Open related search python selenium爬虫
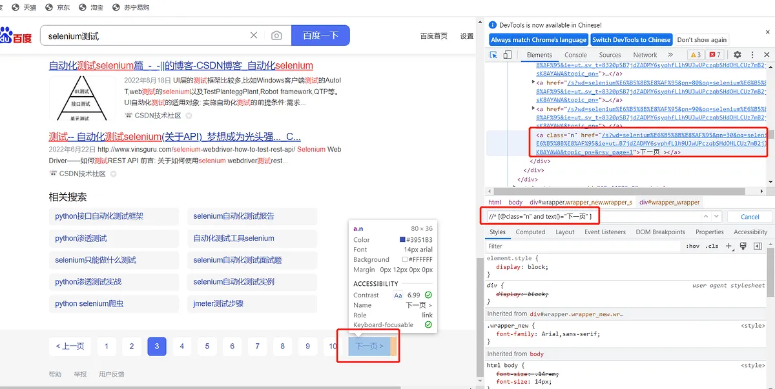The height and width of the screenshot is (389, 775). click(114, 304)
